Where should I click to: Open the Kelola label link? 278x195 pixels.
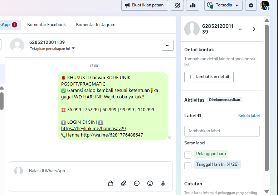pos(249,116)
